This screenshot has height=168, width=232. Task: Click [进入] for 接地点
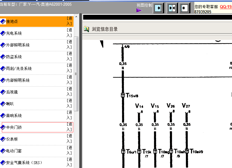coord(69,21)
